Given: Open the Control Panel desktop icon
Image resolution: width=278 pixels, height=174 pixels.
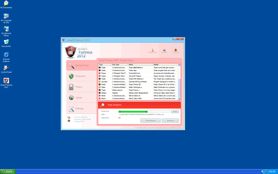Looking at the screenshot, I should [x=6, y=69].
